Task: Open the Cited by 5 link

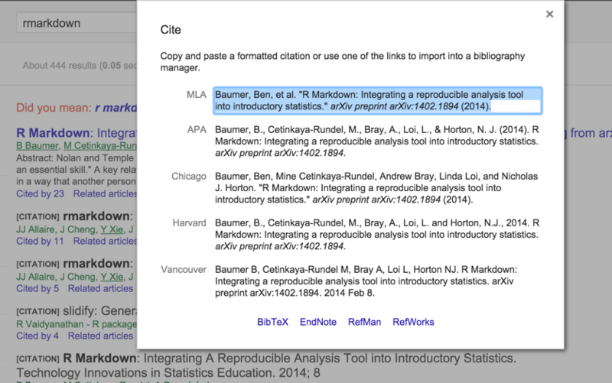Action: [37, 289]
